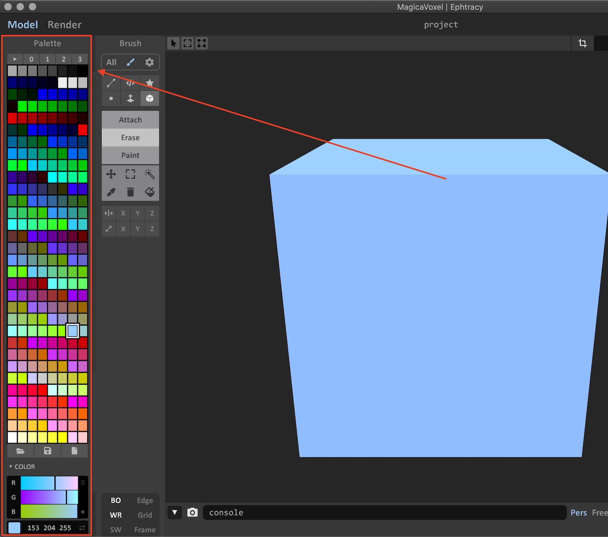Click the All brush filter button

click(x=111, y=62)
